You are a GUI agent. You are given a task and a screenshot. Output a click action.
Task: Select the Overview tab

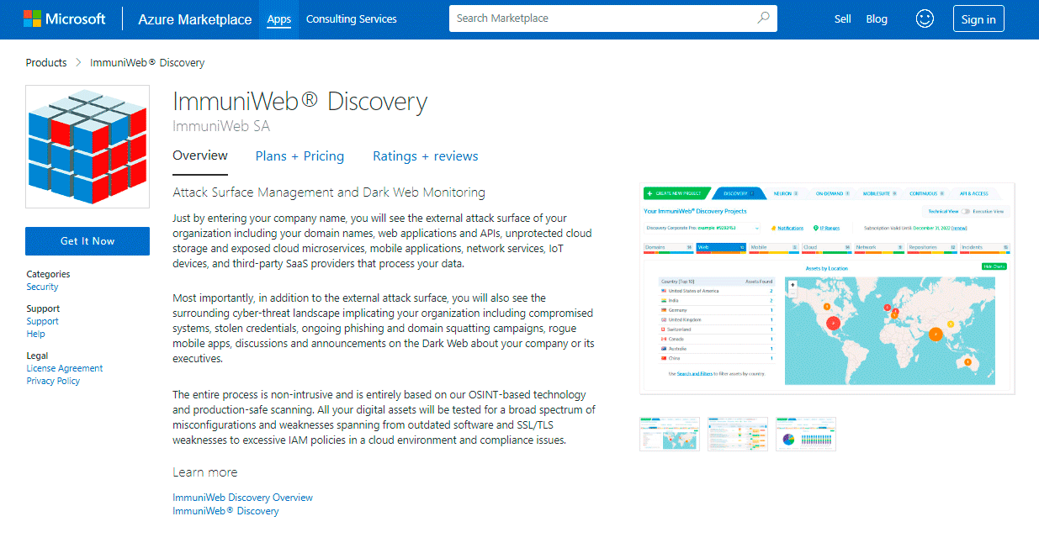click(200, 155)
